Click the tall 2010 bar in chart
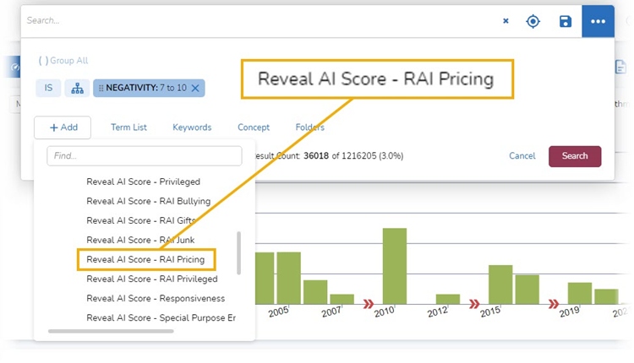The height and width of the screenshot is (363, 634). pos(395,266)
